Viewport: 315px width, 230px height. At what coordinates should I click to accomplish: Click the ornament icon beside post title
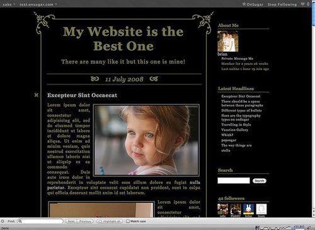37,95
